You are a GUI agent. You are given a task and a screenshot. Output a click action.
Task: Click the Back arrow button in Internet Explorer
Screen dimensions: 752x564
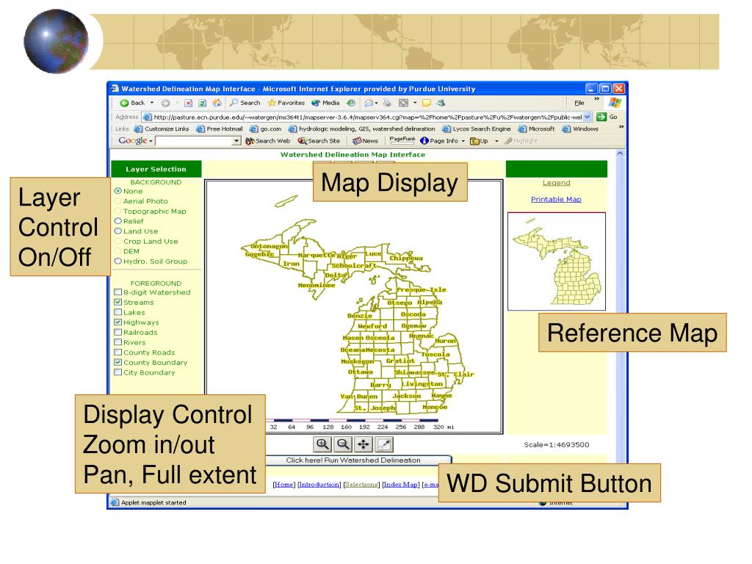[x=132, y=103]
